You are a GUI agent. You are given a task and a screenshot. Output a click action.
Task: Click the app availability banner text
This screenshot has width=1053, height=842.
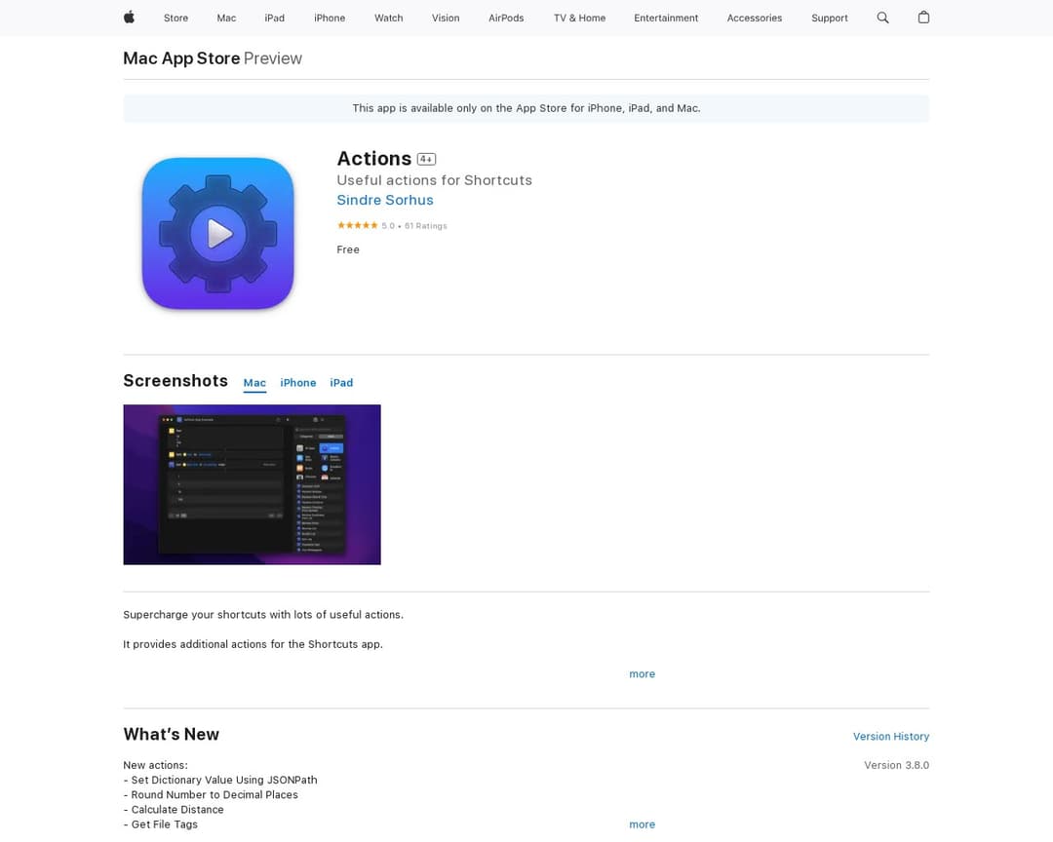coord(526,108)
